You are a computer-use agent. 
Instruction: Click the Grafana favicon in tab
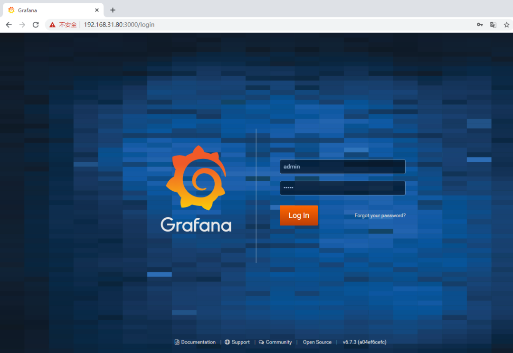[x=11, y=10]
